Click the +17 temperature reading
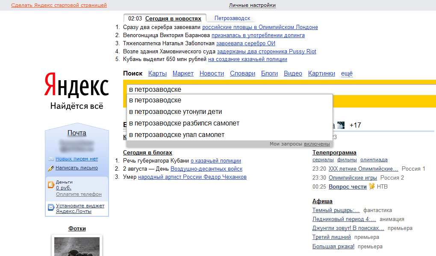Viewport: 436px width, 256px height. [355, 125]
